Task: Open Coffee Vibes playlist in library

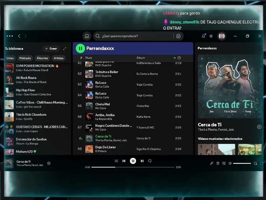Action: coord(37,104)
